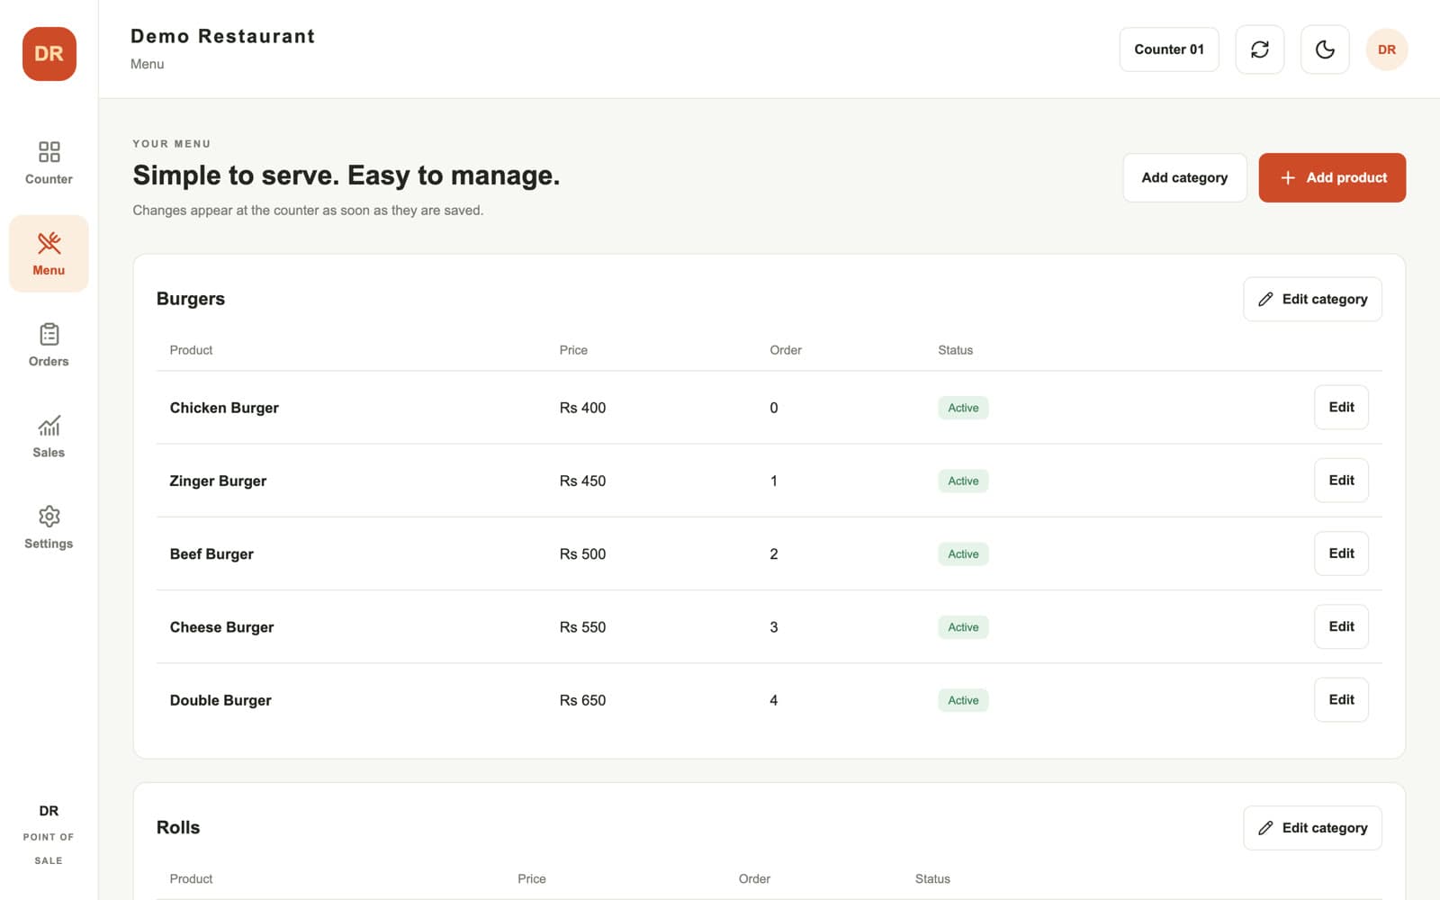Edit the Cheese Burger product
This screenshot has height=900, width=1440.
click(1341, 626)
